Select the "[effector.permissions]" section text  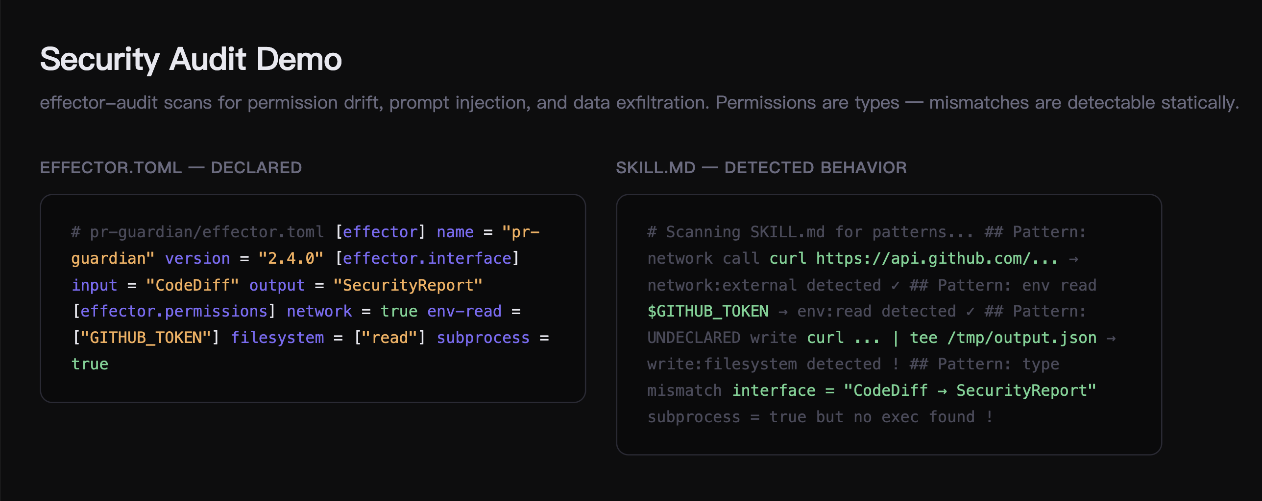174,311
